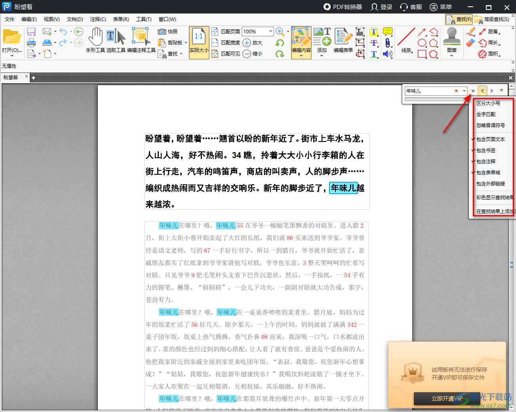Open the 文件 menu

coord(10,19)
